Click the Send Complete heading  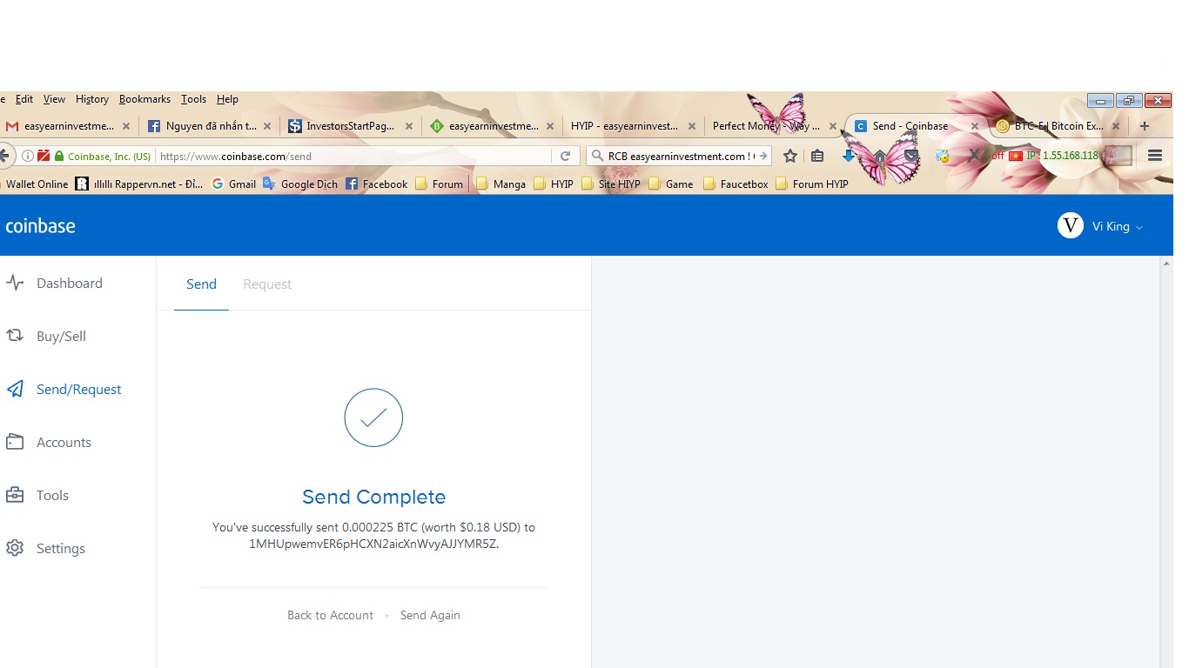pyautogui.click(x=373, y=497)
